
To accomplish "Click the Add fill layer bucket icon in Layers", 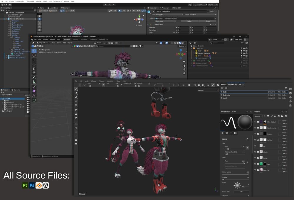I will point(275,116).
